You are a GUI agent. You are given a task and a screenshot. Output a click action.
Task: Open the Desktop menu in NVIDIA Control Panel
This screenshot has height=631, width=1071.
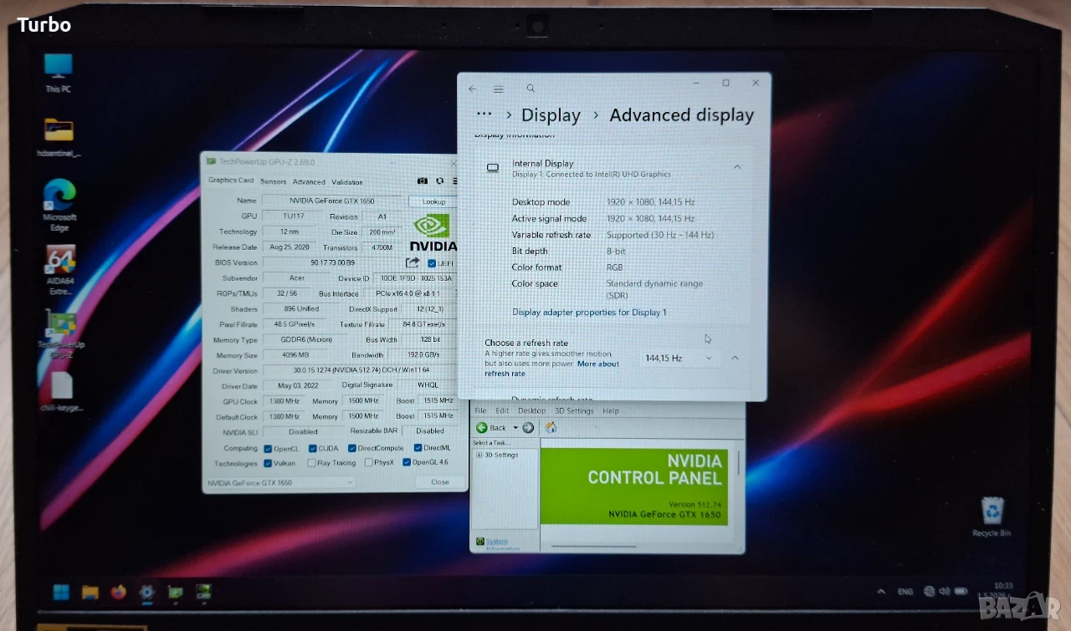pos(532,411)
